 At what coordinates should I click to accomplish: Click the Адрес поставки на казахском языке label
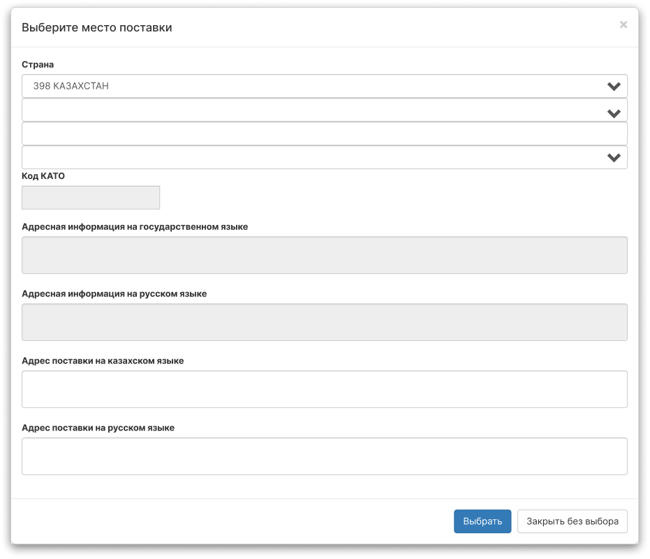point(103,361)
